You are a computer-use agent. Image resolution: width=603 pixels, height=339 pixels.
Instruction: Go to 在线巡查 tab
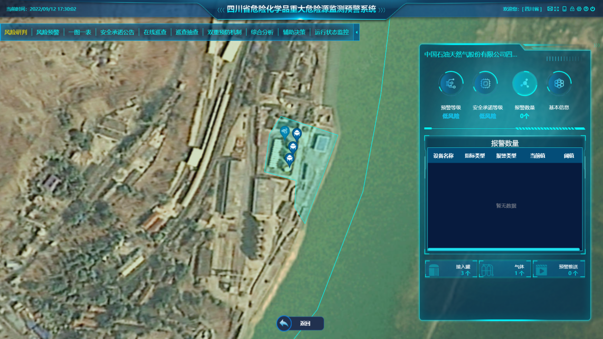click(x=155, y=32)
